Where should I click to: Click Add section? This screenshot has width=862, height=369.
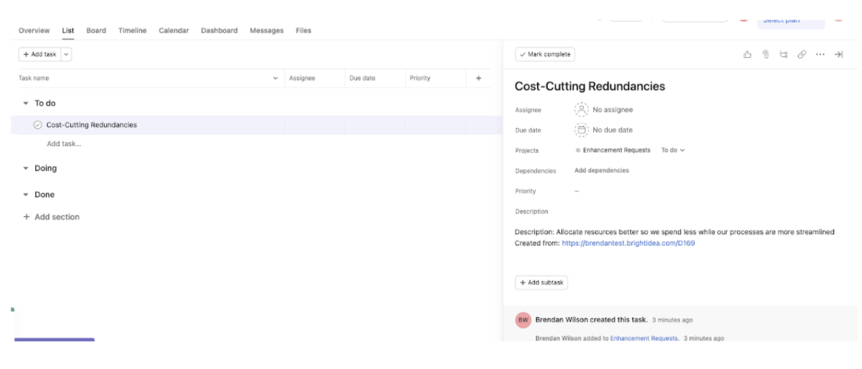click(x=52, y=217)
